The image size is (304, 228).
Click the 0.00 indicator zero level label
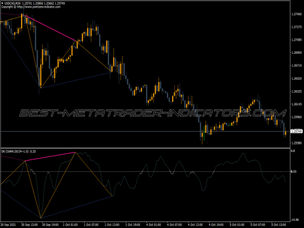click(293, 172)
